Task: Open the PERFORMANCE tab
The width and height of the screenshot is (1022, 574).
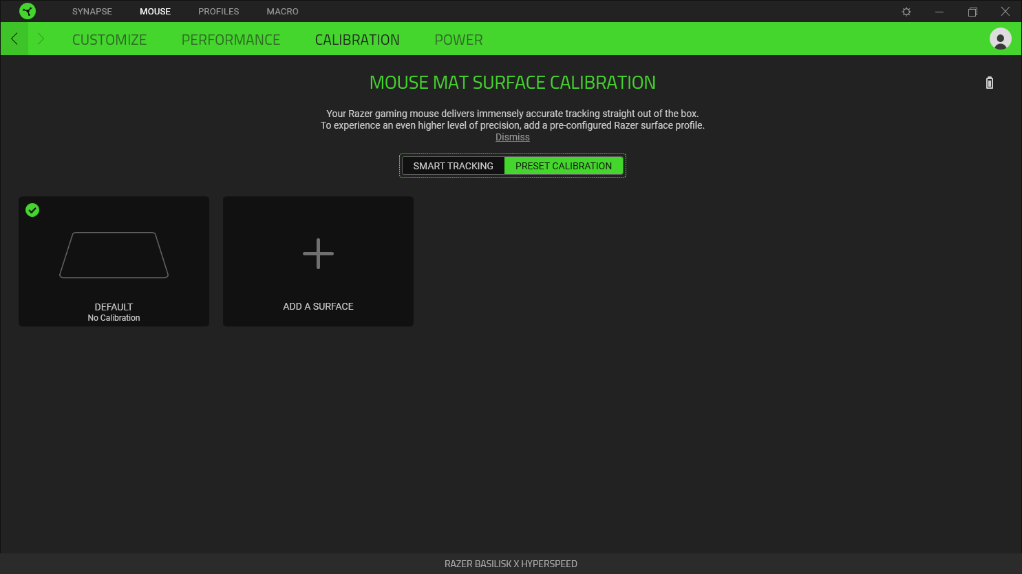Action: 231,39
